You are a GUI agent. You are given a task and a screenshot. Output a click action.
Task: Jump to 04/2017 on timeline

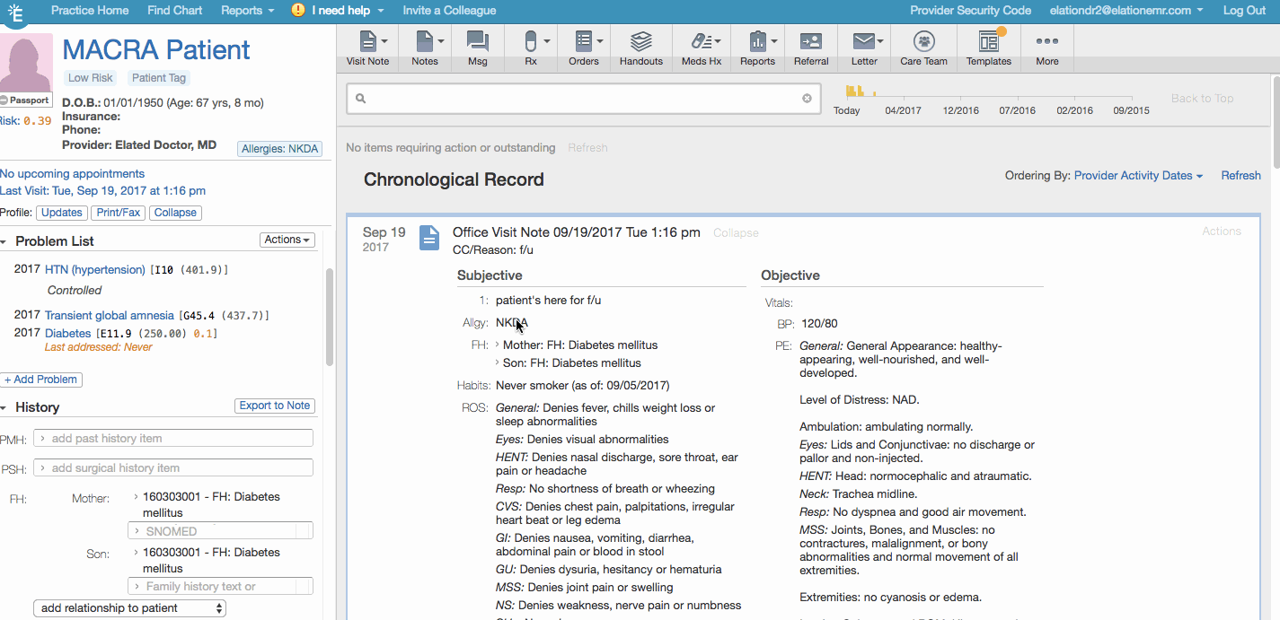903,110
